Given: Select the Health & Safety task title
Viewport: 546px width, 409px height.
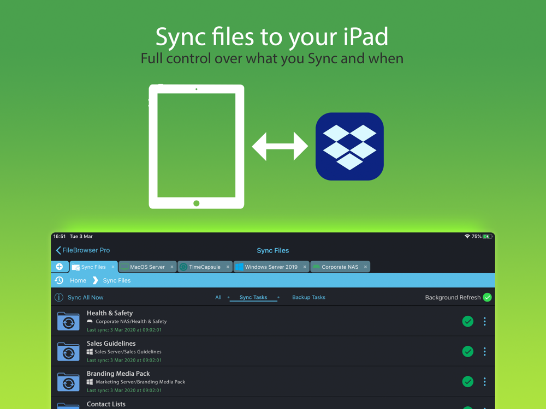Looking at the screenshot, I should [110, 313].
